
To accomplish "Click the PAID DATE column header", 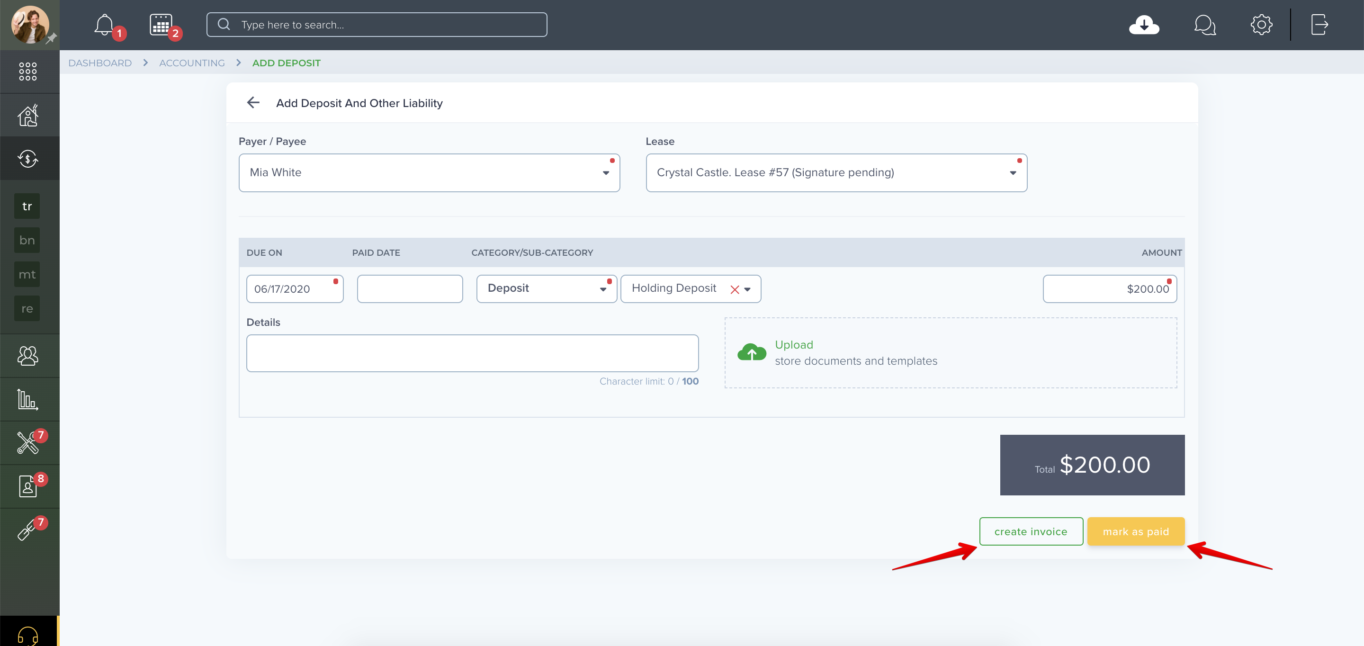I will pos(376,252).
